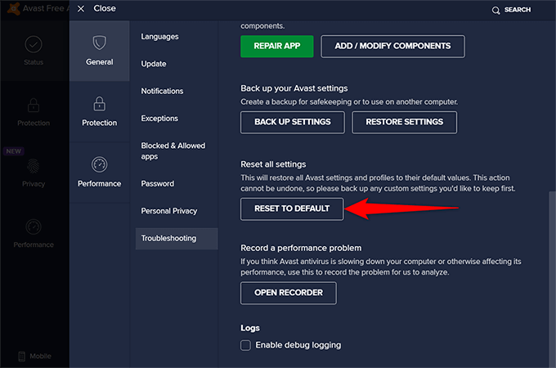
Task: Open the Languages settings menu item
Action: coord(159,37)
